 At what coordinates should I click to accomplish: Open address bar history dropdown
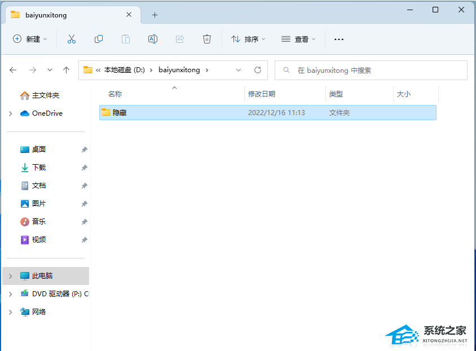tap(239, 70)
